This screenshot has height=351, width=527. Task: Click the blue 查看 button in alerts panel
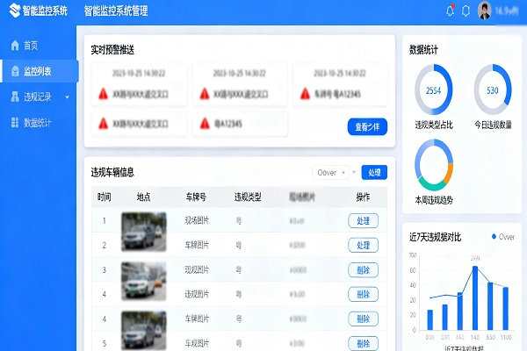367,126
